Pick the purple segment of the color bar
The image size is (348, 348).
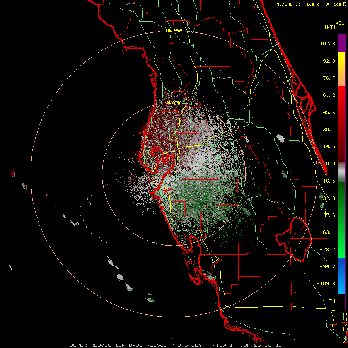pos(341,43)
